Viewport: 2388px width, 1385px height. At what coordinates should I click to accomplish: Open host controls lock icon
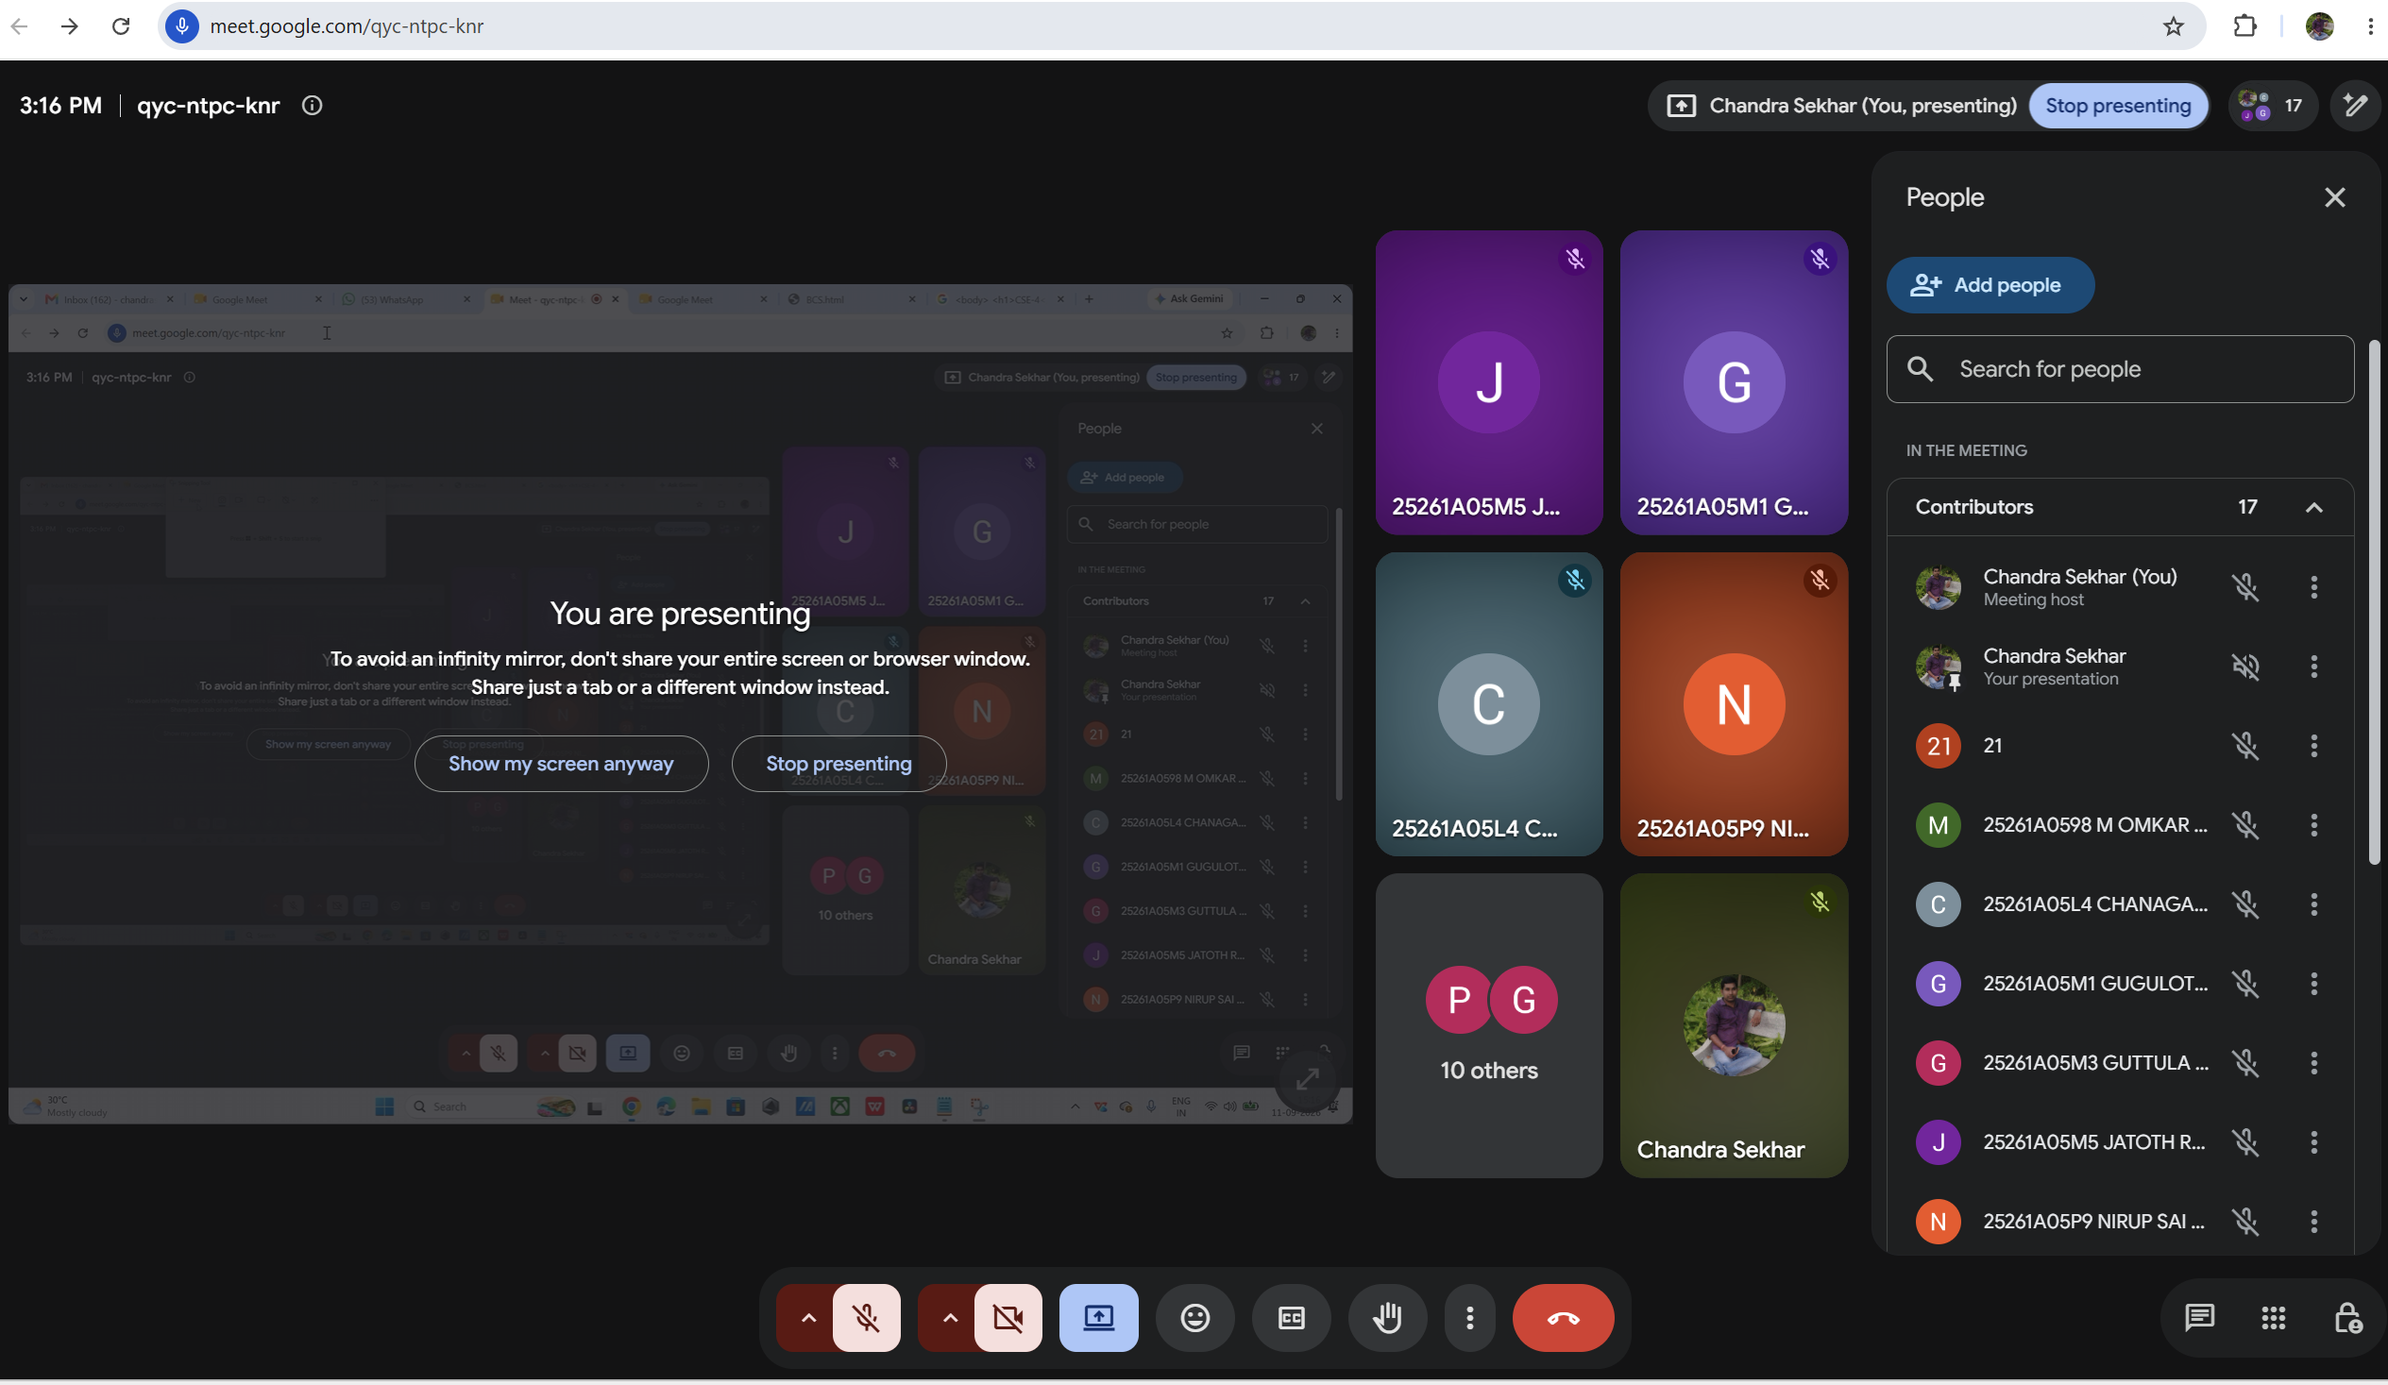2347,1318
